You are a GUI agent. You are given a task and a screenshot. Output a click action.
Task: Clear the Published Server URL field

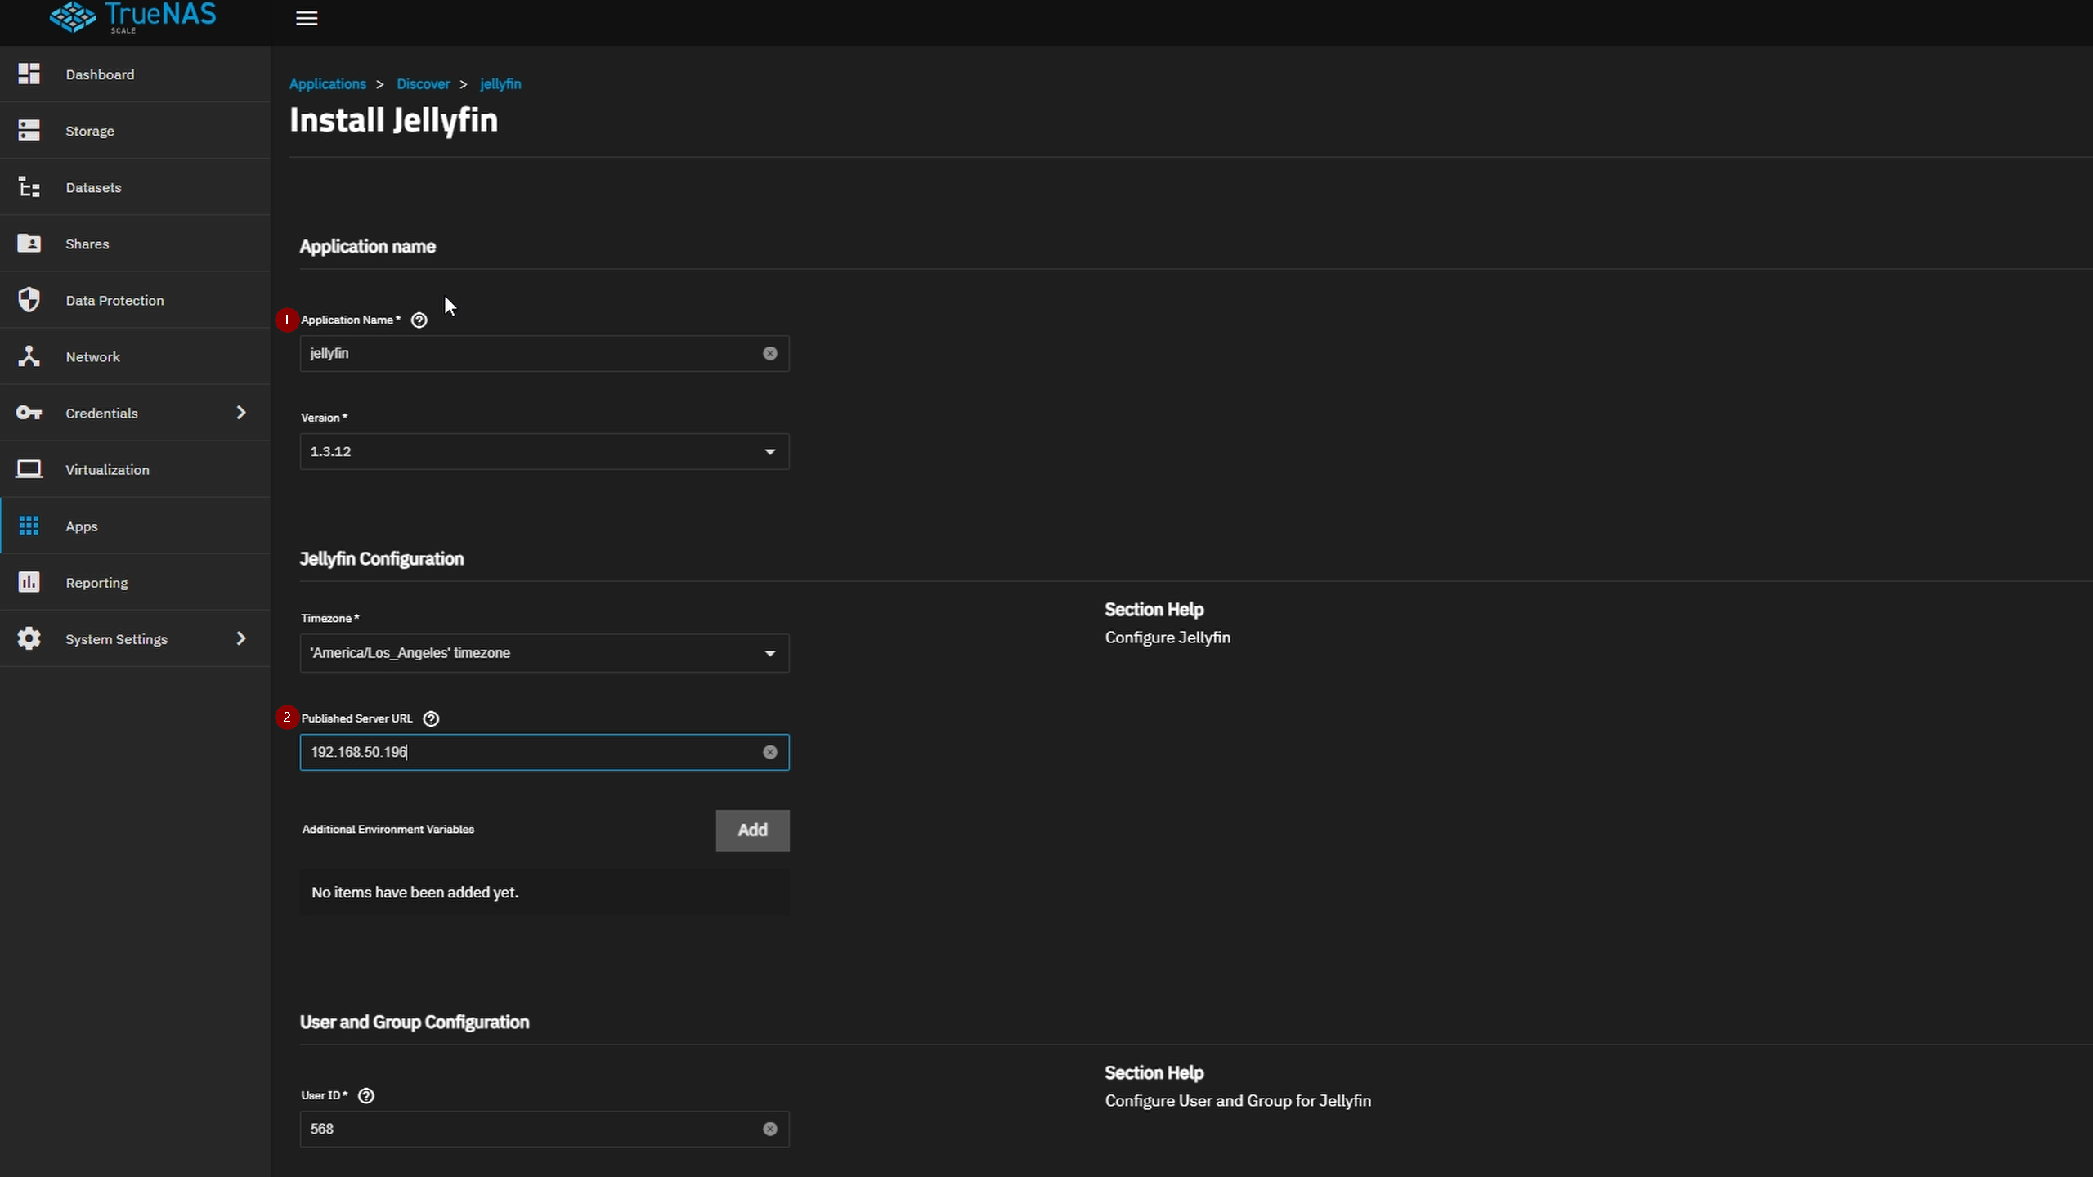point(770,752)
